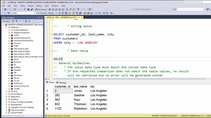Toggle the IntelliSense Enabled icon
Viewport: 211px width, 118px height.
click(x=70, y=13)
